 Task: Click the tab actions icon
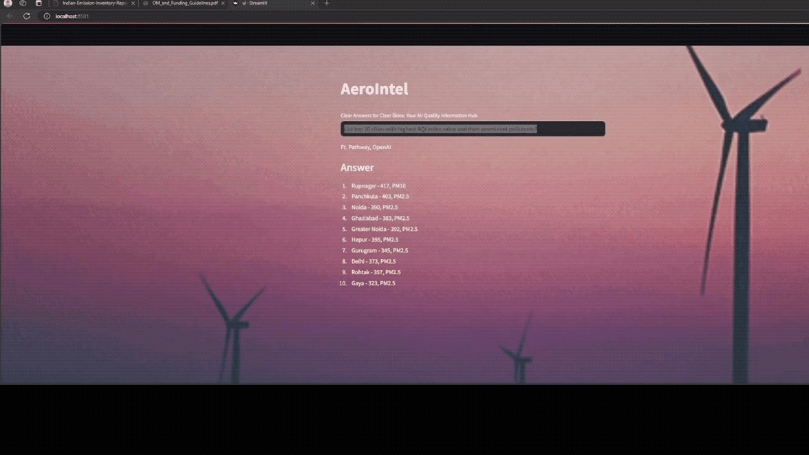click(x=39, y=3)
